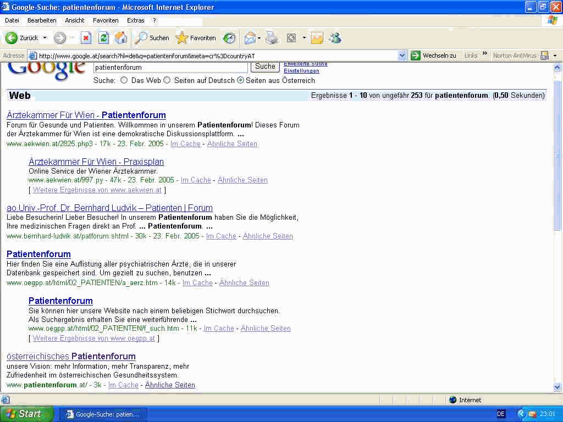Open Im Cache for aekwien.at/2825.php3
Viewport: 563px width, 422px height.
[185, 143]
